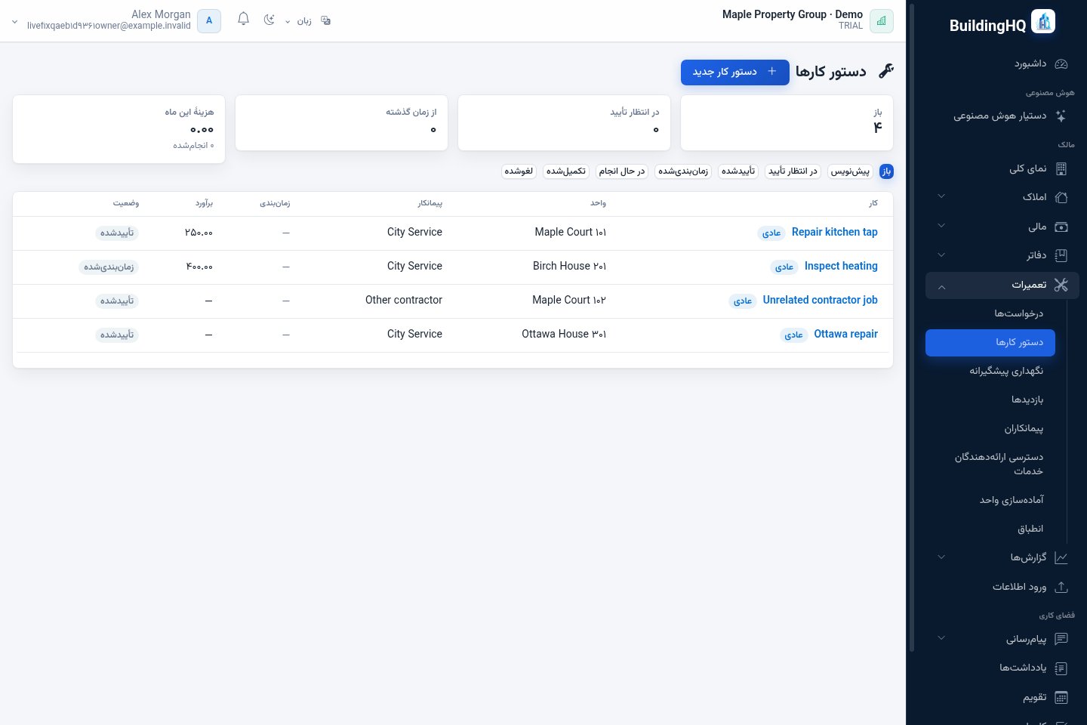Viewport: 1087px width, 725px height.
Task: Click the دفاتر ledger icon
Action: point(1061,255)
